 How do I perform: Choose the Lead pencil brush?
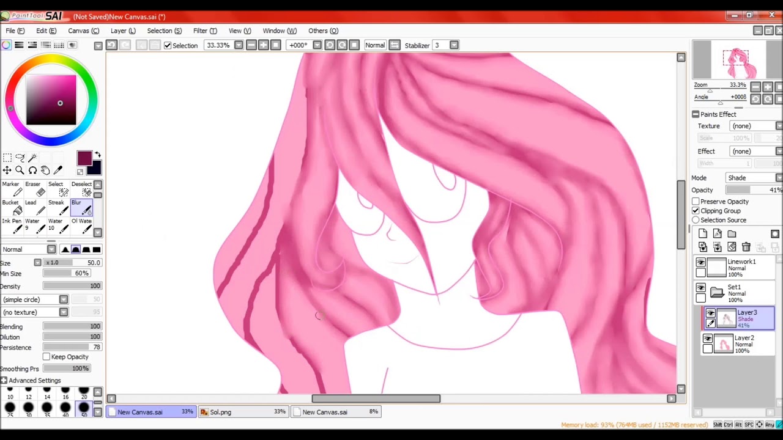tap(34, 208)
